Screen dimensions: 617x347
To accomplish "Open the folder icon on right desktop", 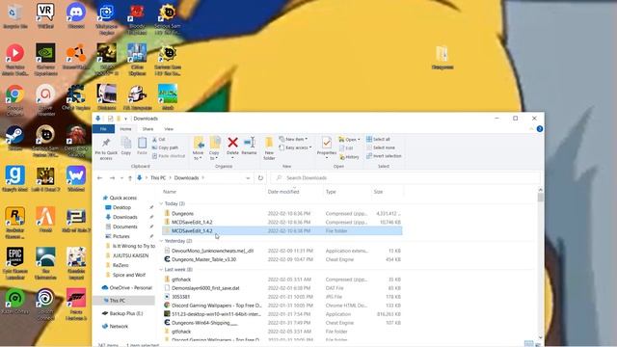I will pyautogui.click(x=442, y=58).
